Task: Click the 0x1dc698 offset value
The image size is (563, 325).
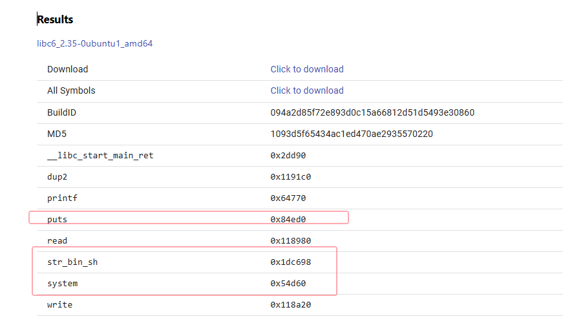Action: 291,262
